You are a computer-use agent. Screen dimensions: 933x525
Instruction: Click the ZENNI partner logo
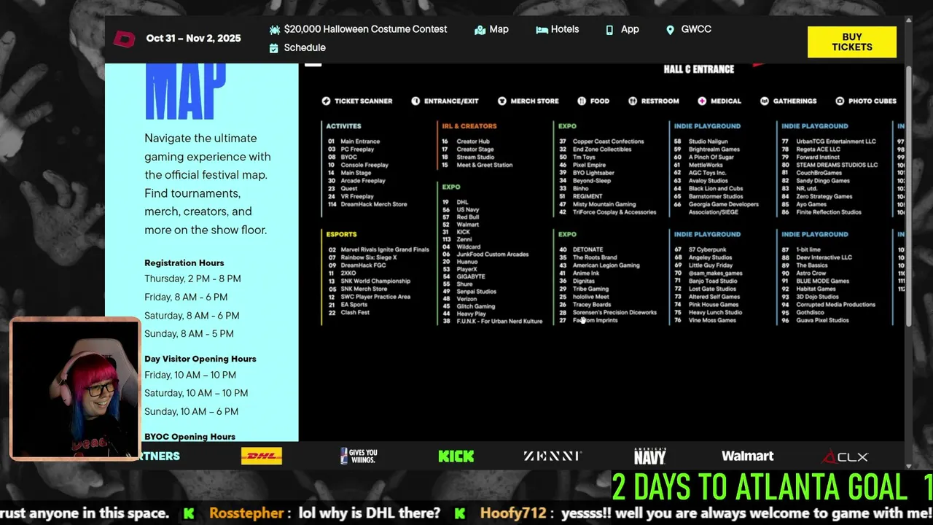click(x=553, y=456)
